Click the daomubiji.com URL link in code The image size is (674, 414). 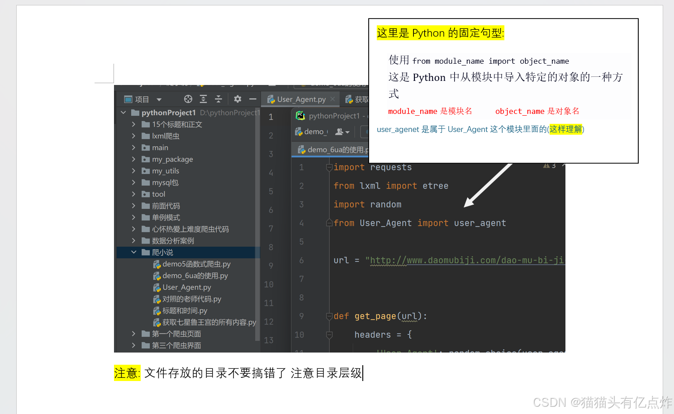pyautogui.click(x=467, y=260)
